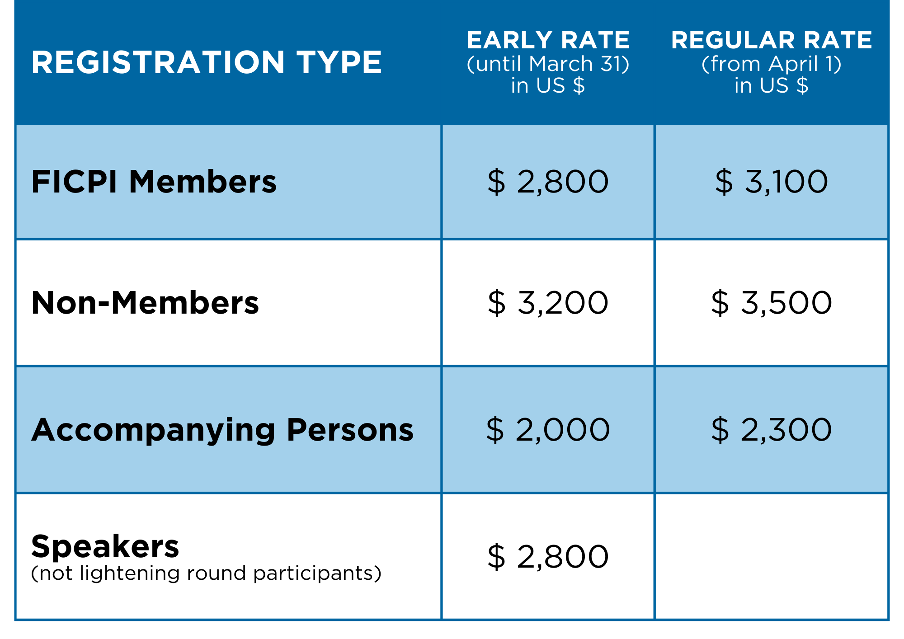Click the empty Speakers regular rate cell
The width and height of the screenshot is (904, 639).
771,556
